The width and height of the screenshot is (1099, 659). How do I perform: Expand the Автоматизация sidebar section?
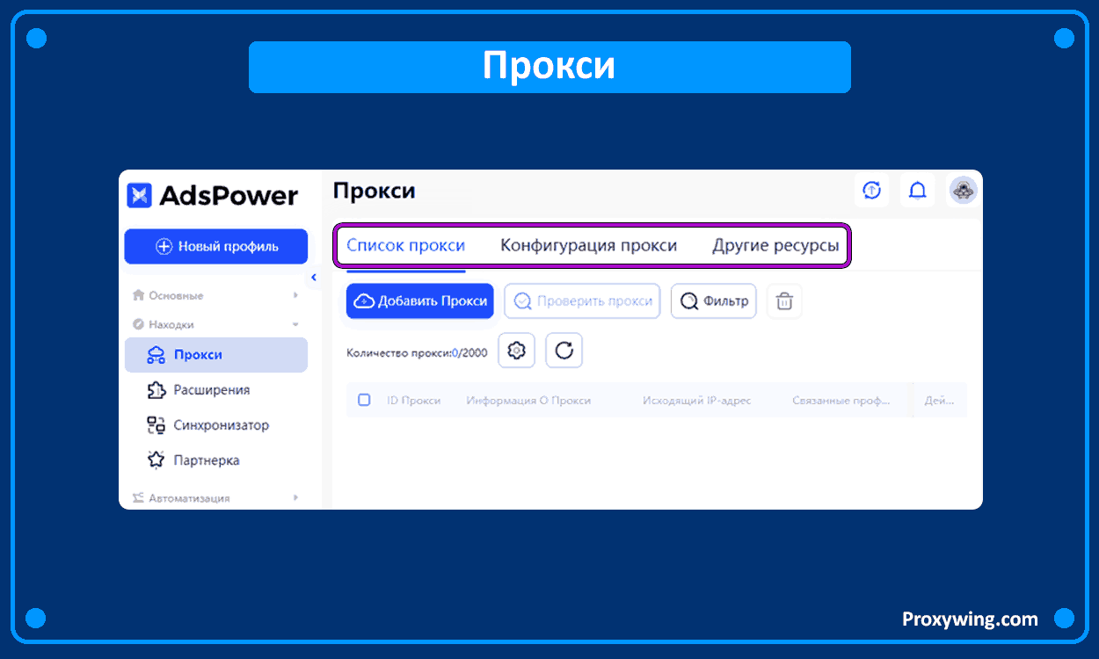coord(215,497)
